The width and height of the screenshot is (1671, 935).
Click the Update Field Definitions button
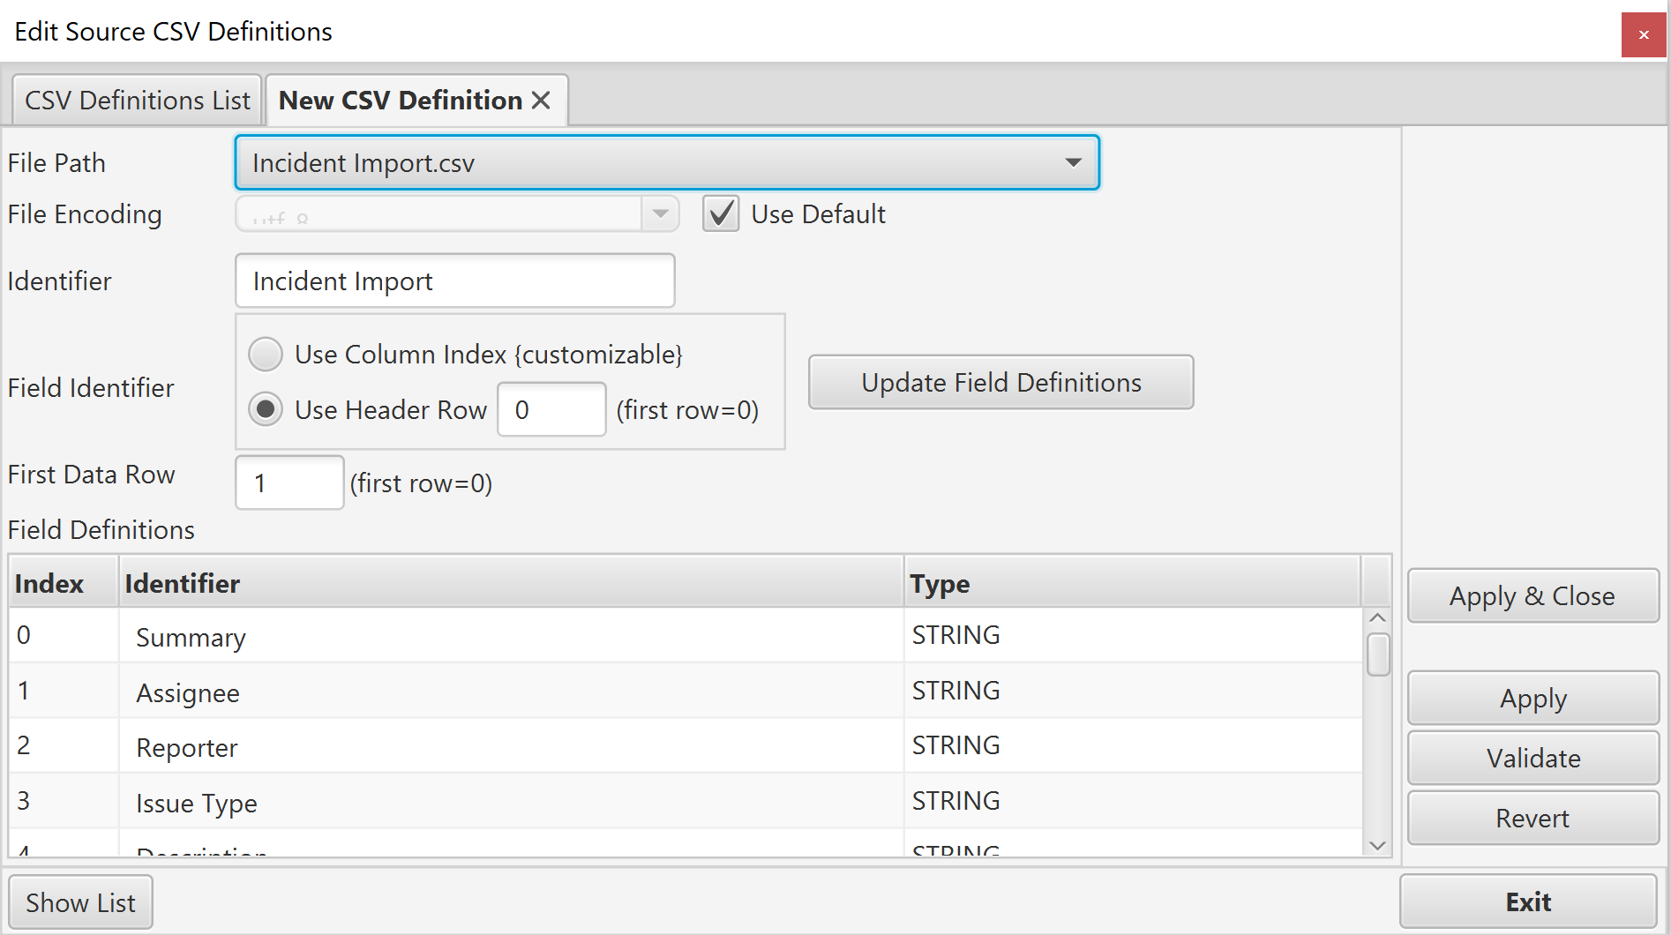(x=1000, y=382)
